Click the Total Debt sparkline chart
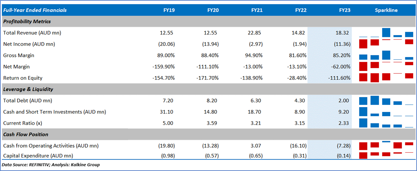 [386, 101]
